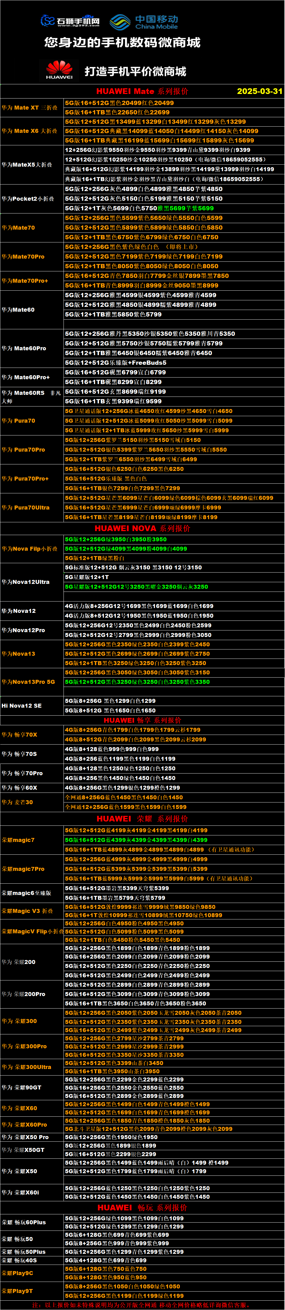The image size is (285, 1310).
Task: Click the '华为 荣耀X60i' model label
Action: 20,1192
